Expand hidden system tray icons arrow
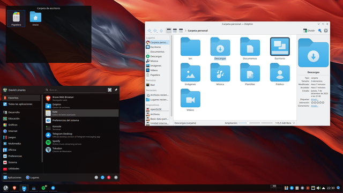This screenshot has height=193, width=343. pyautogui.click(x=324, y=188)
